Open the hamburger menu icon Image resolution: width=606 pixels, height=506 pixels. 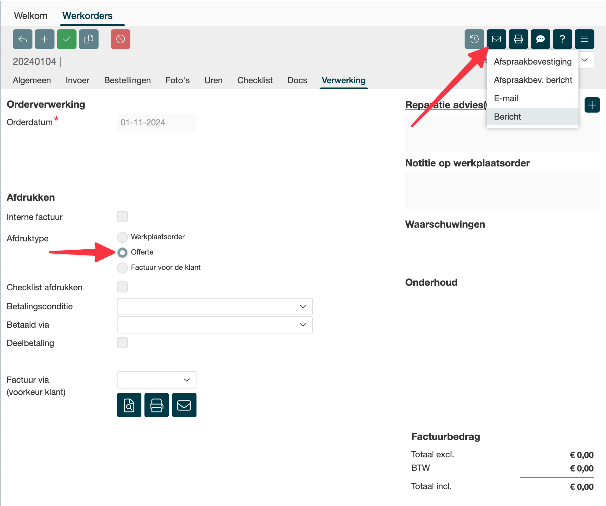click(584, 39)
